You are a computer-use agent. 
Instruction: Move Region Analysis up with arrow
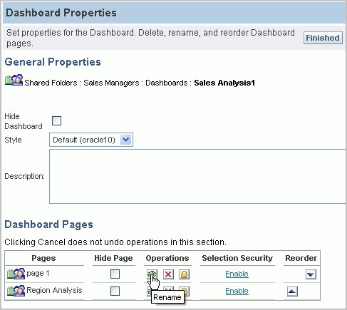(292, 291)
